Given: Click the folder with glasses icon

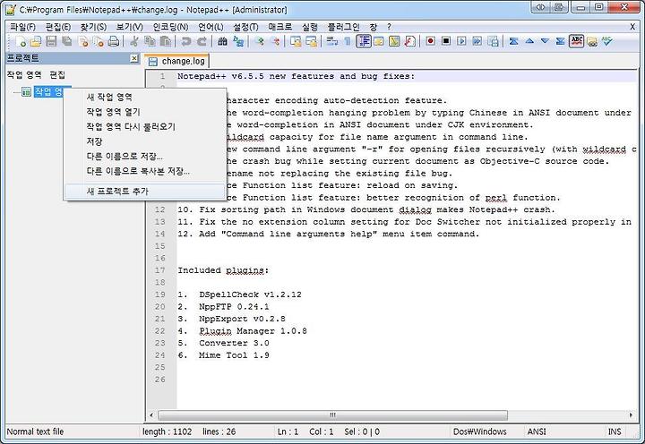Looking at the screenshot, I should click(x=592, y=41).
